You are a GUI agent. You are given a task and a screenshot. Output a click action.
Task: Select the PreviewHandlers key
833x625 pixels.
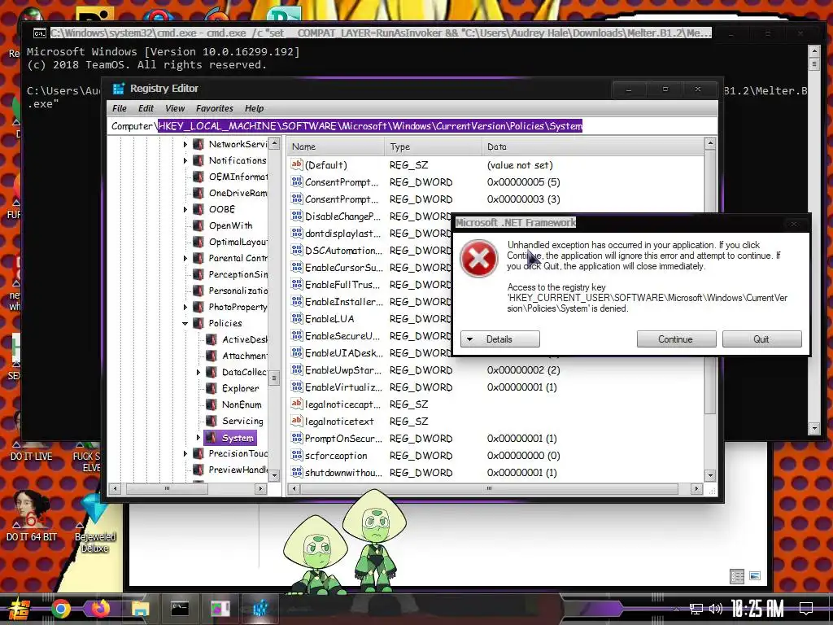(x=238, y=470)
